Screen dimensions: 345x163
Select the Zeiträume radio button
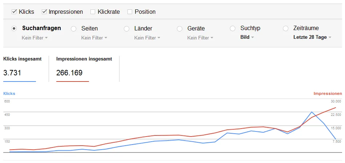[x=285, y=29]
